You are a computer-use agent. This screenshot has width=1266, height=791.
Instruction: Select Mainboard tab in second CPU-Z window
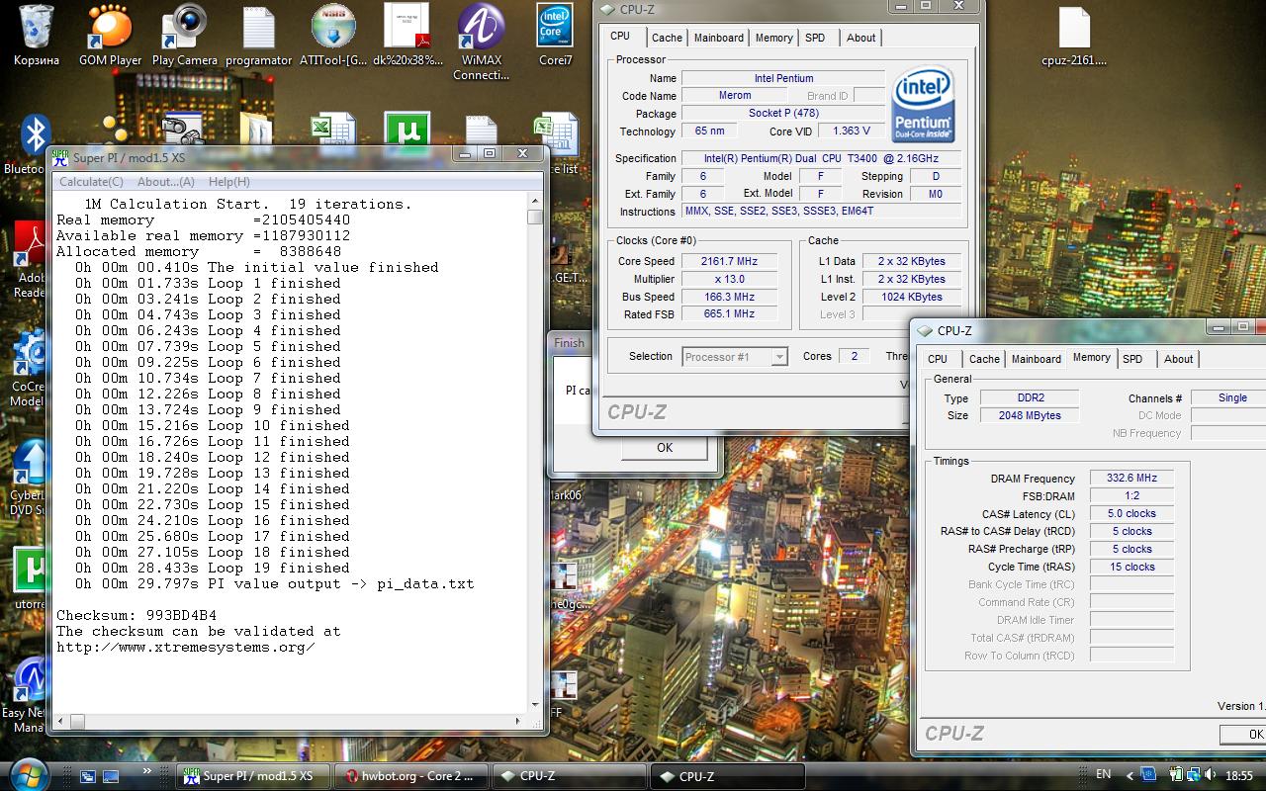pyautogui.click(x=1037, y=359)
